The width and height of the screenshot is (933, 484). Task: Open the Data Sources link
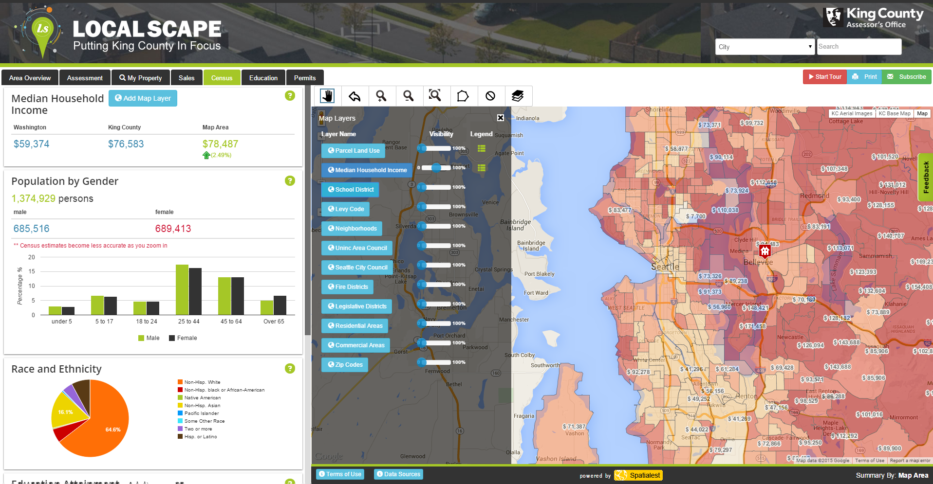coord(398,474)
